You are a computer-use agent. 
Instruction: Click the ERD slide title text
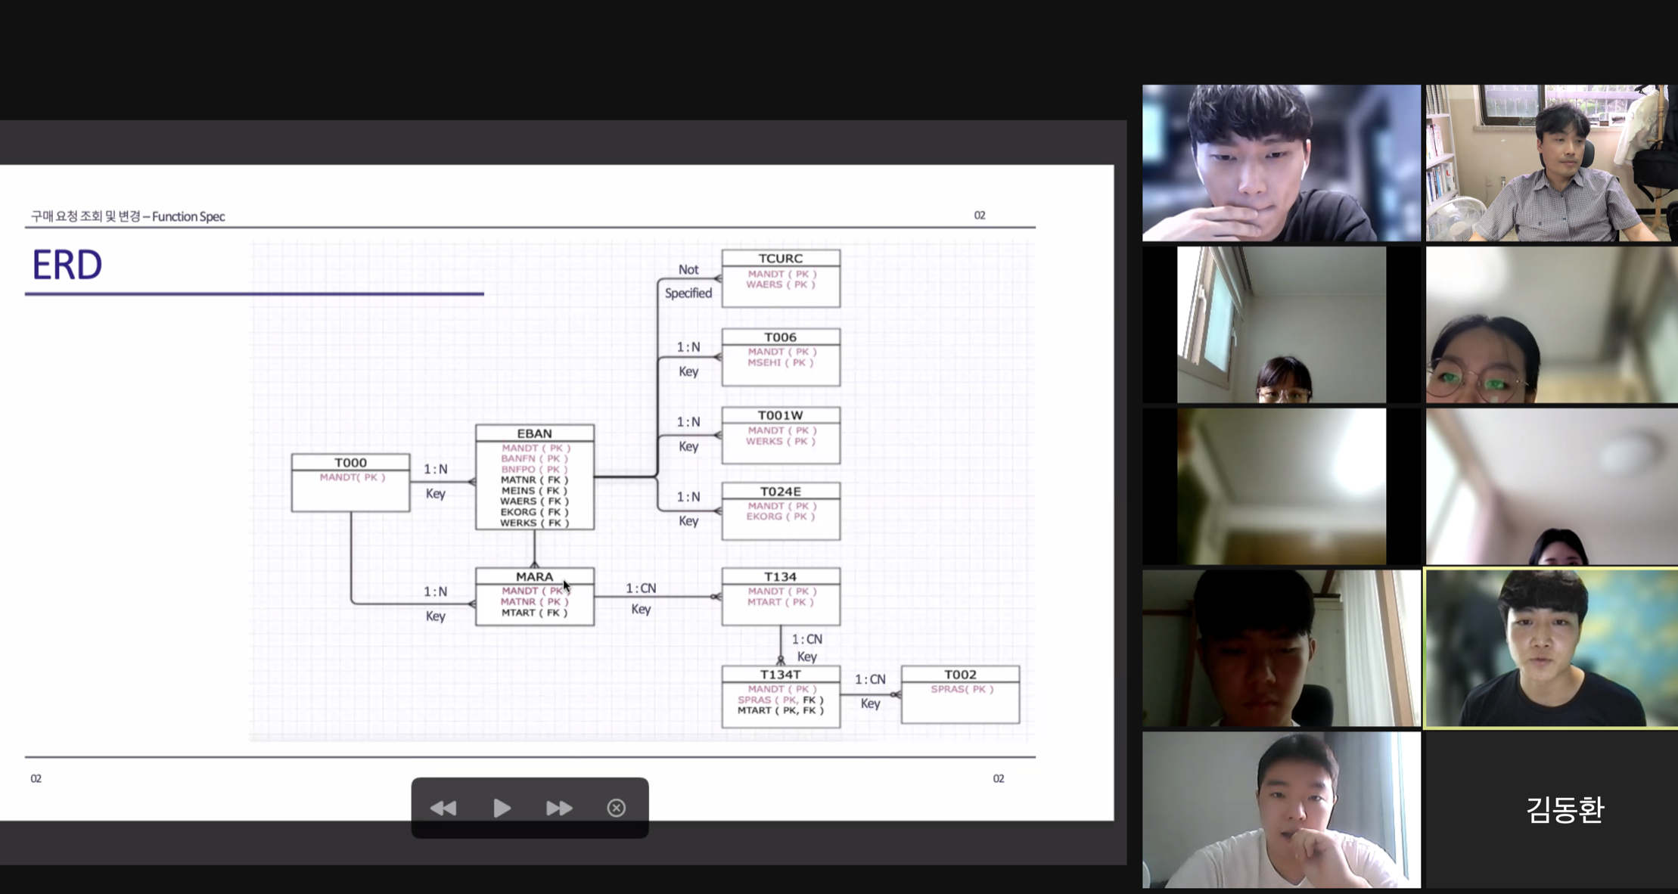point(67,265)
